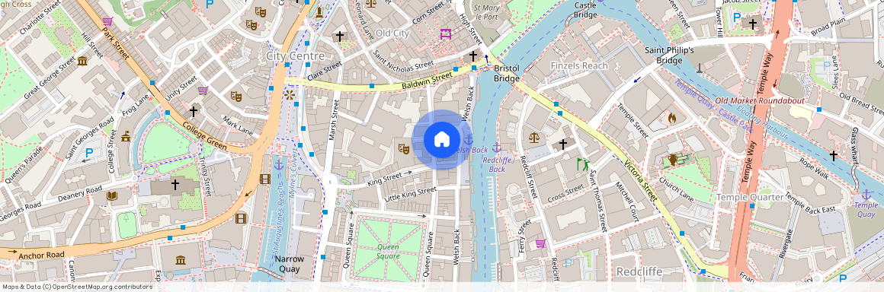The image size is (884, 292).
Task: Select the church cross on College Green
Action: 194,111
